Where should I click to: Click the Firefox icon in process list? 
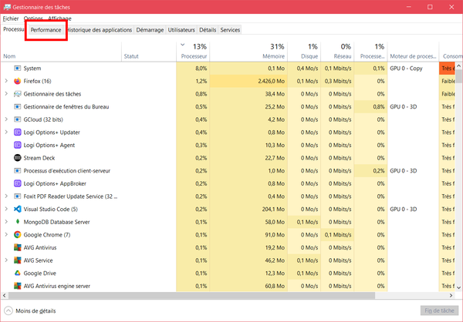coord(18,81)
